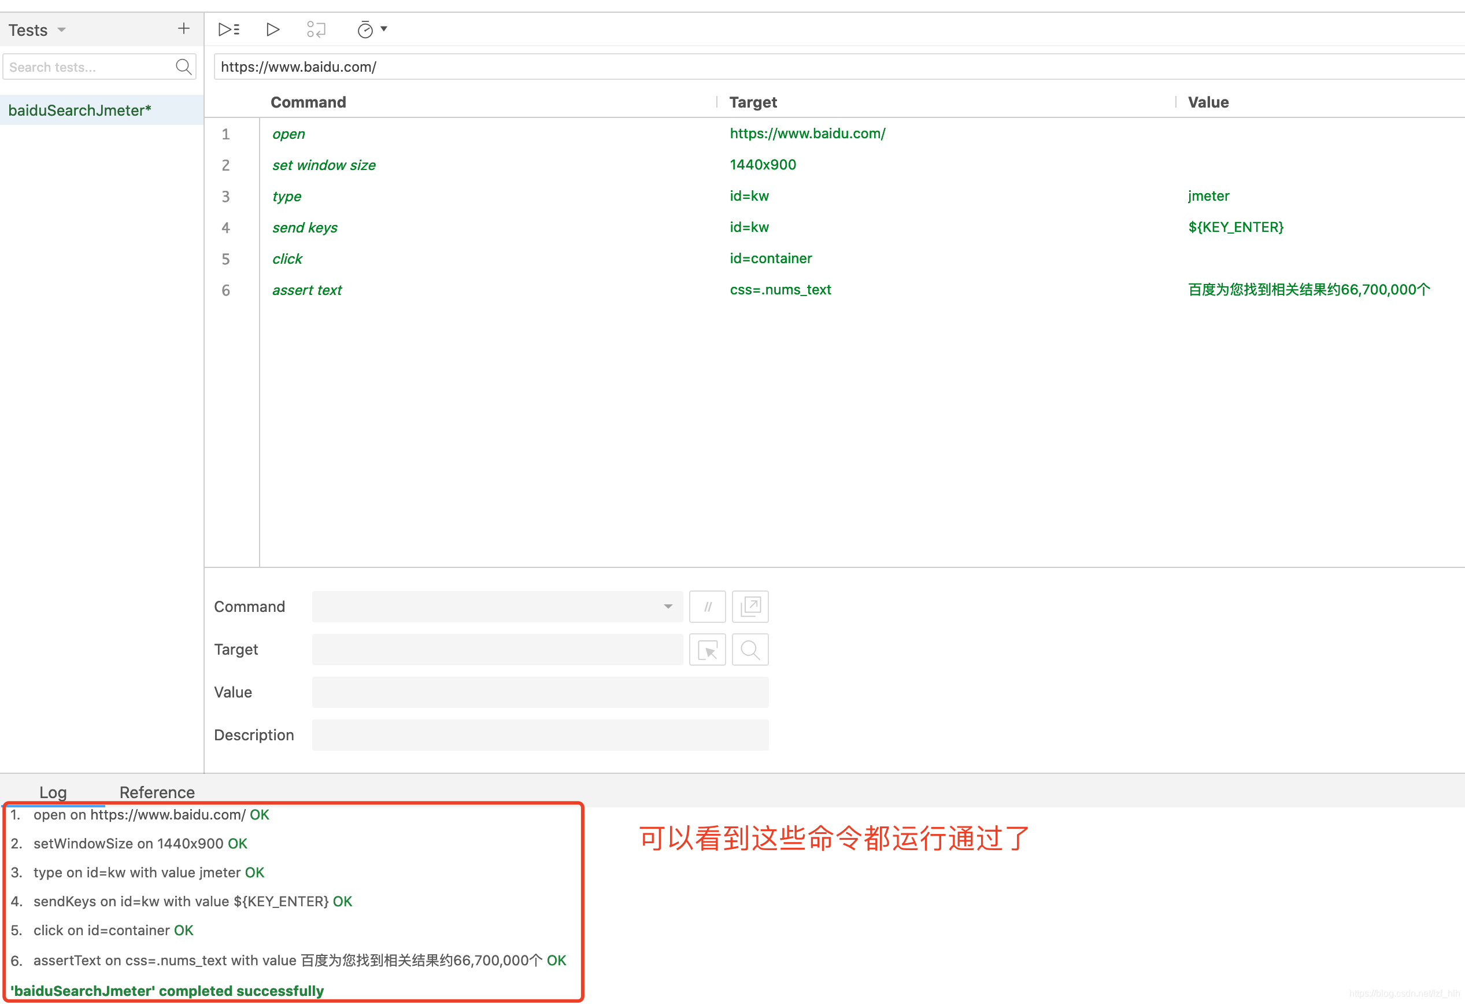Expand the Tests panel dropdown
The height and width of the screenshot is (1004, 1465).
[61, 29]
